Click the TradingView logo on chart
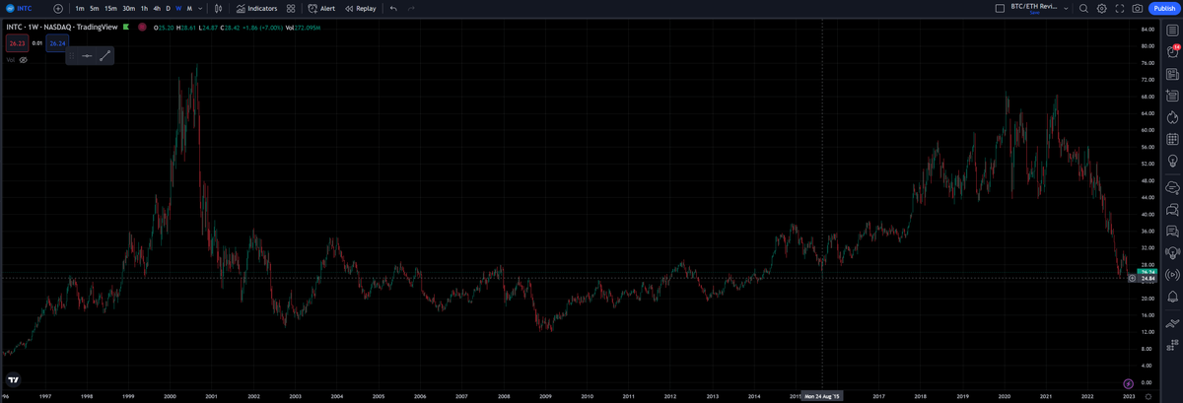This screenshot has height=403, width=1183. 13,378
